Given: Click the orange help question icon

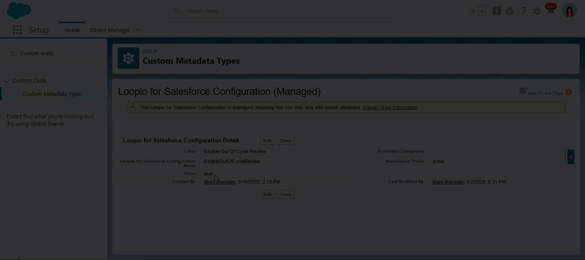Looking at the screenshot, I should tap(568, 92).
